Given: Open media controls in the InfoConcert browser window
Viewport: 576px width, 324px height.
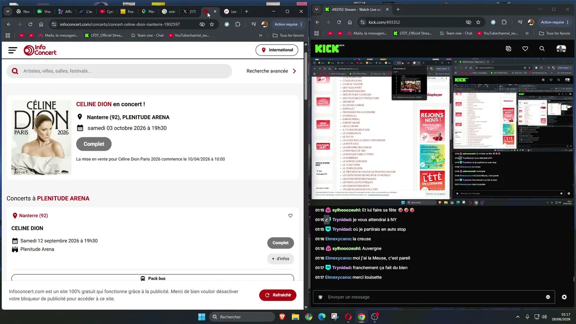Looking at the screenshot, I should pos(254,24).
